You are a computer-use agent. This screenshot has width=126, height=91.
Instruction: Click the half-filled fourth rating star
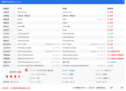pyautogui.click(x=19, y=76)
